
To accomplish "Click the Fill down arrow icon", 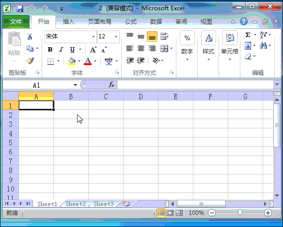I will click(248, 45).
